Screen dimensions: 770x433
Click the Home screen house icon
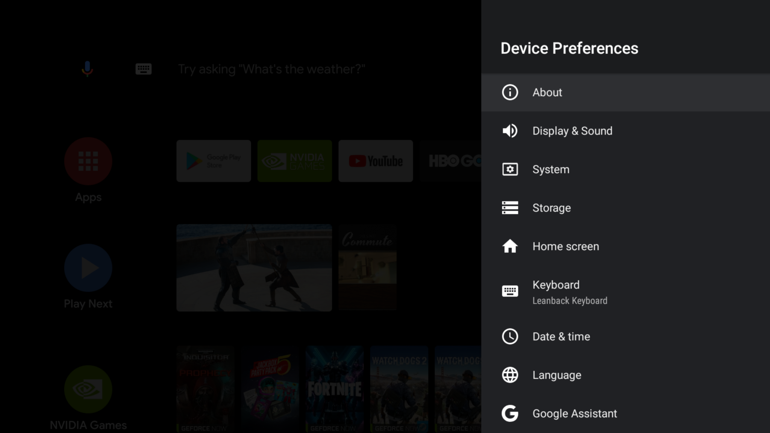pos(510,247)
